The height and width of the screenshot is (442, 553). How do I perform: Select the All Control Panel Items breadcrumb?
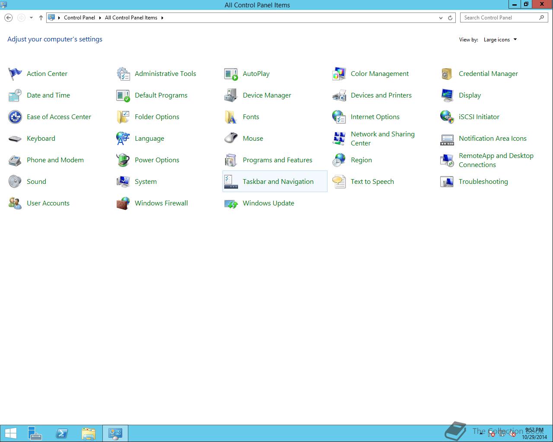131,18
